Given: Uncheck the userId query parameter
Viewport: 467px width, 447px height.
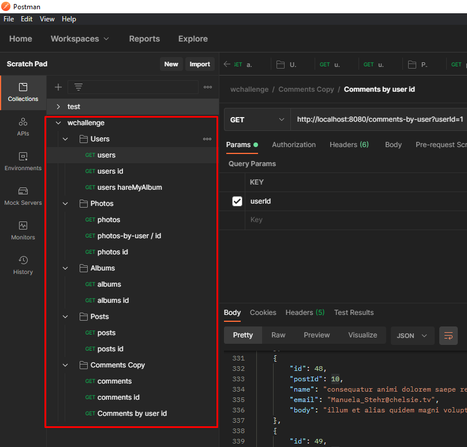Looking at the screenshot, I should 238,201.
